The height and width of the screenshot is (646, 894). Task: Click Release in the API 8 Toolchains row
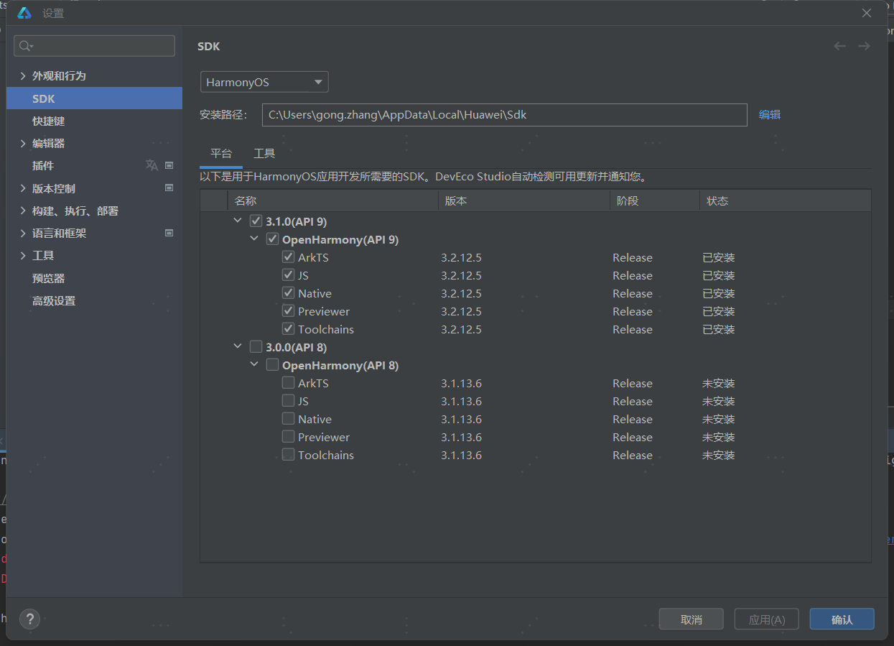click(x=633, y=455)
